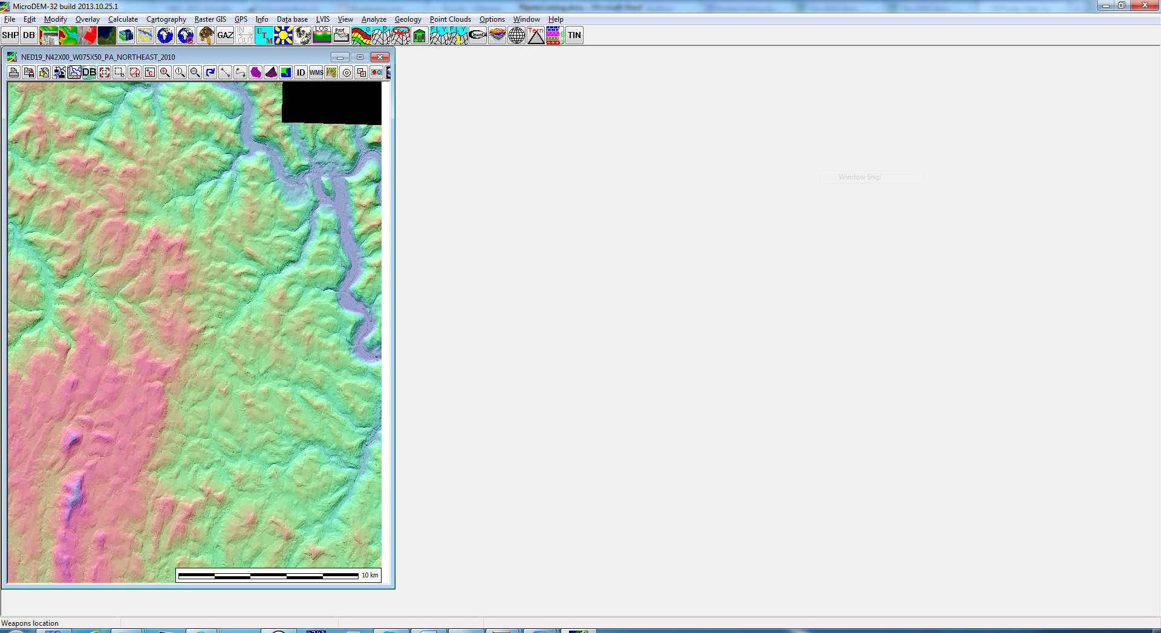Maximize the NED19 map window
This screenshot has height=633, width=1161.
(360, 57)
